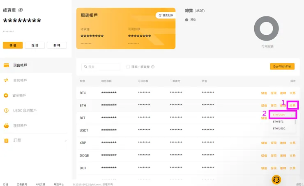Viewport: 304px width, 186px height.
Task: Click 提現 in the ETH row
Action: (x=274, y=105)
